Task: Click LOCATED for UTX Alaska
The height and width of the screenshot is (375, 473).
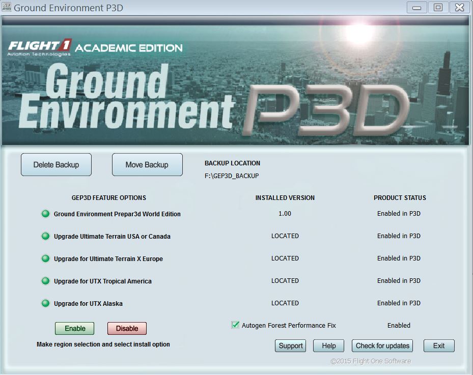Action: point(285,303)
